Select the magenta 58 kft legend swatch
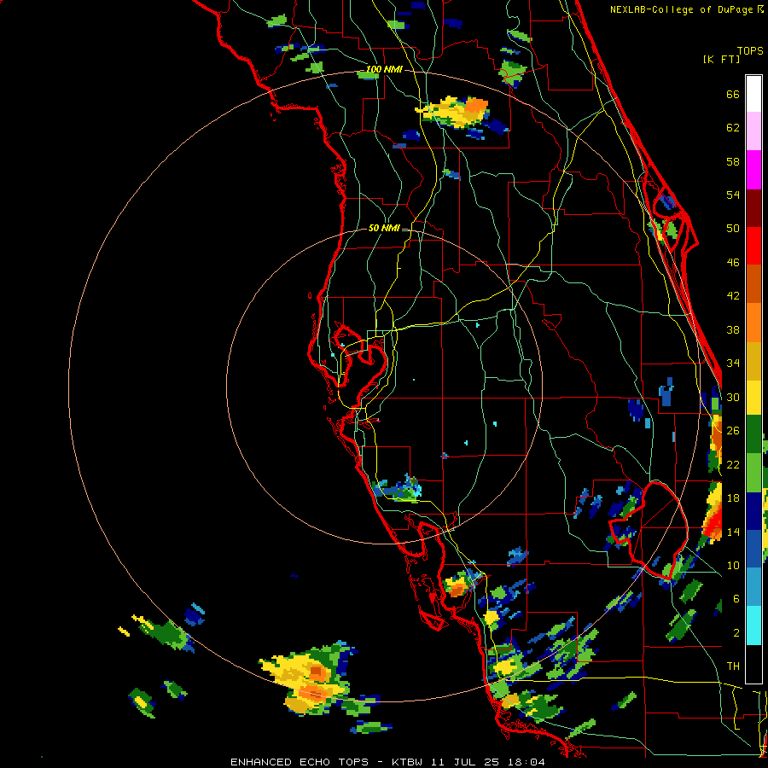Image resolution: width=768 pixels, height=768 pixels. [x=753, y=170]
